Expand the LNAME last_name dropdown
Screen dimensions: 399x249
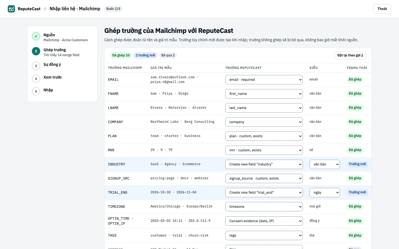[264, 108]
